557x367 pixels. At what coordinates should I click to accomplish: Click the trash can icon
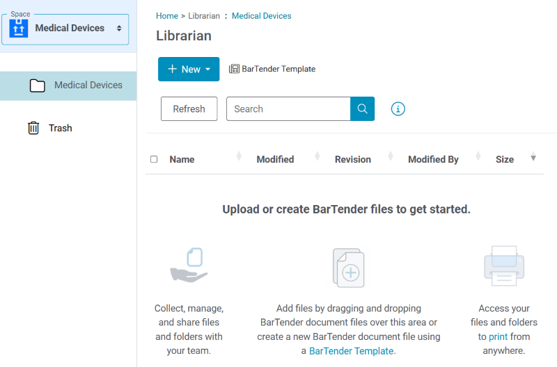[x=33, y=128]
